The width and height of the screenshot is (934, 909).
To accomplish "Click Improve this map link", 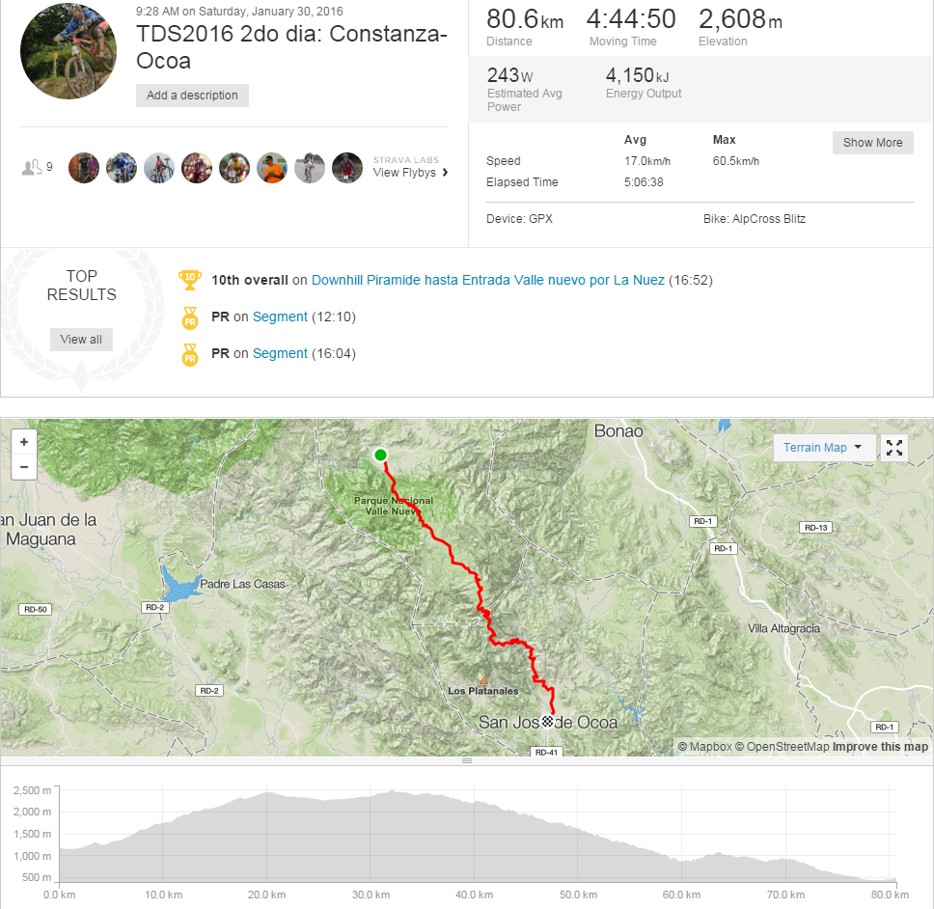I will pyautogui.click(x=880, y=747).
